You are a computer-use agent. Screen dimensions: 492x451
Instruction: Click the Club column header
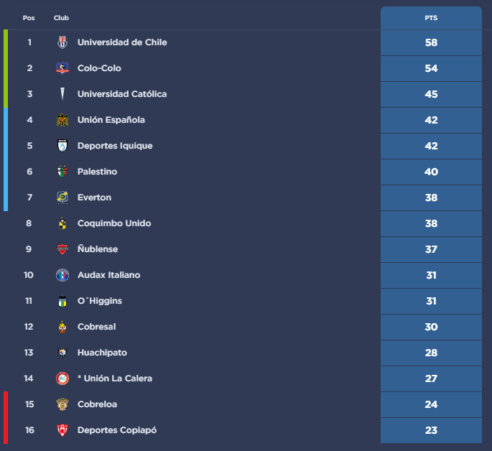pyautogui.click(x=62, y=18)
